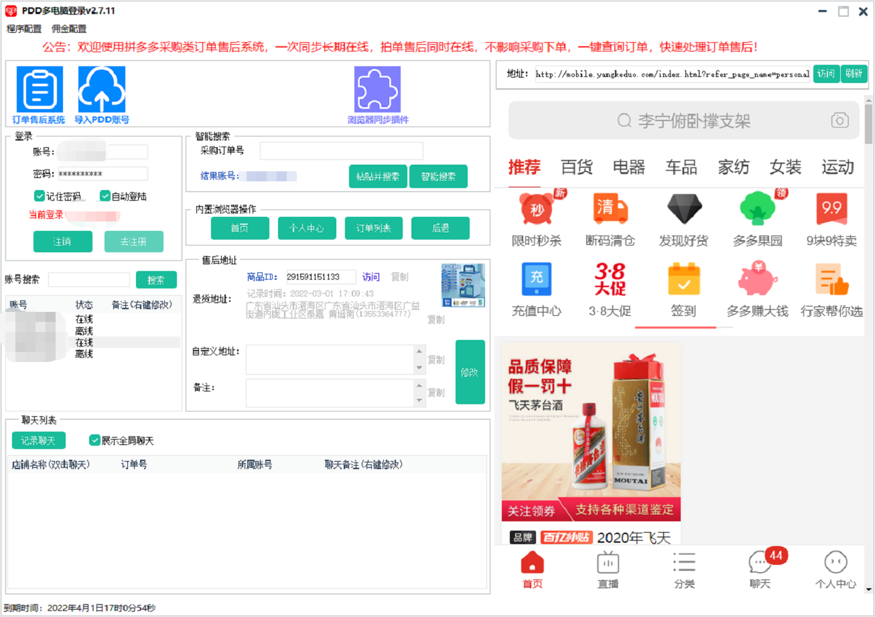The width and height of the screenshot is (875, 617).
Task: Click the camera icon in search bar
Action: coord(839,120)
